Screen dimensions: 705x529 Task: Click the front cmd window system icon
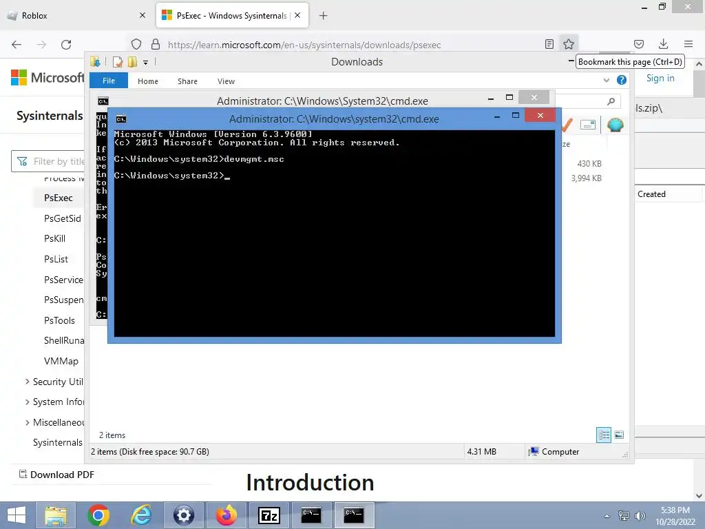pos(121,119)
